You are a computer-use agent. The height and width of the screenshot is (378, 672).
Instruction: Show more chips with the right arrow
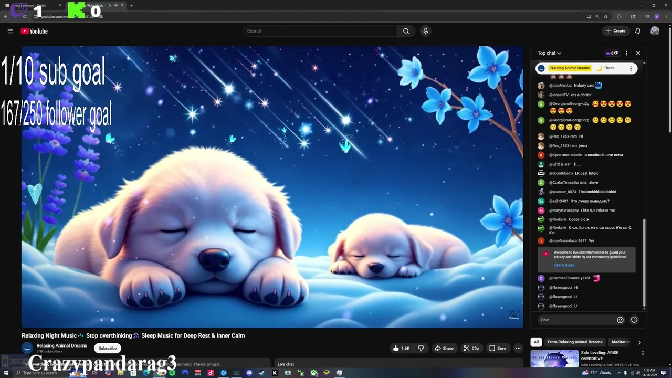[639, 342]
